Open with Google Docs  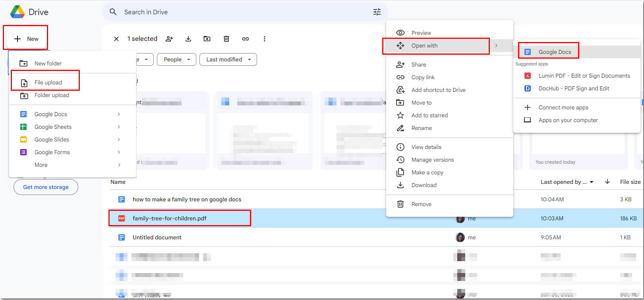tap(576, 52)
